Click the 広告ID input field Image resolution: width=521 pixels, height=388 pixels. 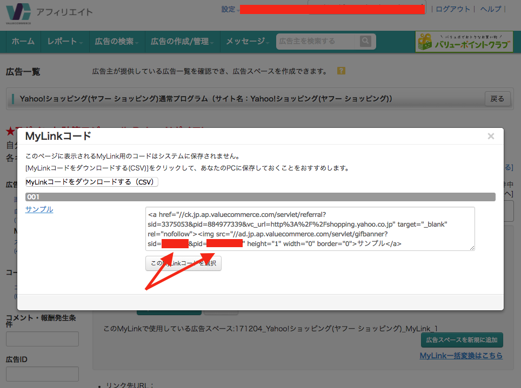[42, 374]
